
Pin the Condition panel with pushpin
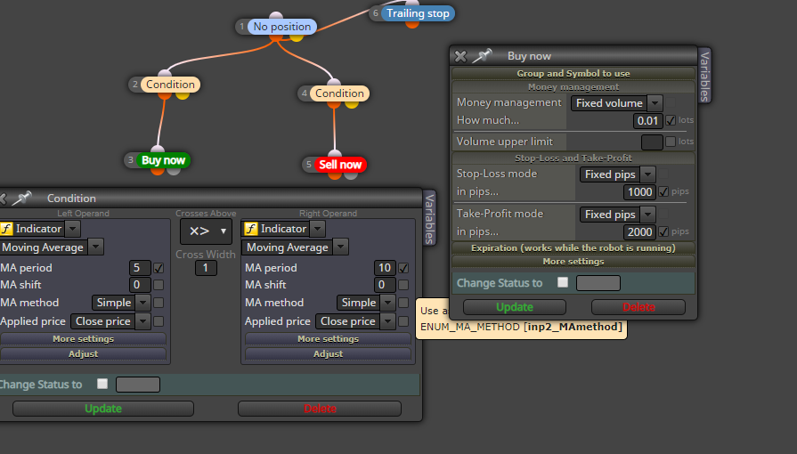tap(22, 198)
